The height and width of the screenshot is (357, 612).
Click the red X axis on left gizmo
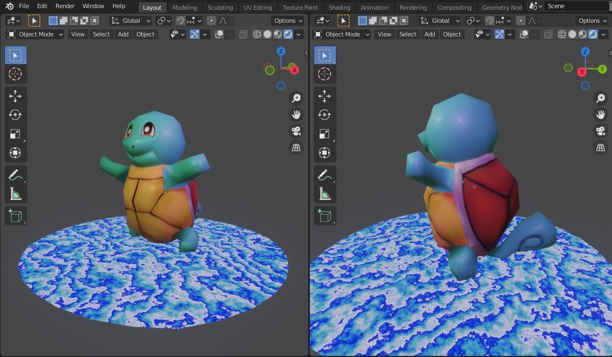point(294,70)
